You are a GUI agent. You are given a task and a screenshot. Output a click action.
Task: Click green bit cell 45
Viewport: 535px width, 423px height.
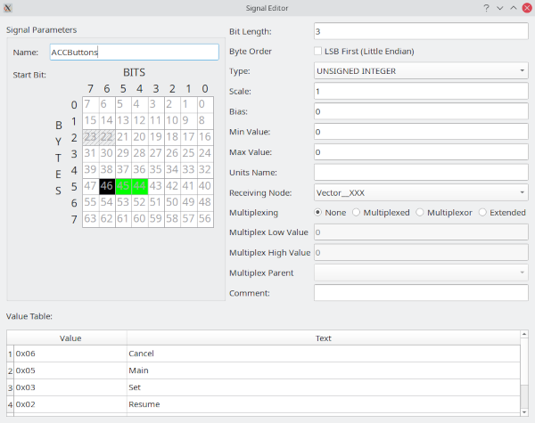[x=123, y=186]
